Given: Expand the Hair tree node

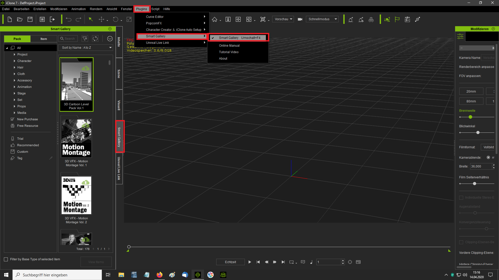Looking at the screenshot, I should click(x=14, y=67).
